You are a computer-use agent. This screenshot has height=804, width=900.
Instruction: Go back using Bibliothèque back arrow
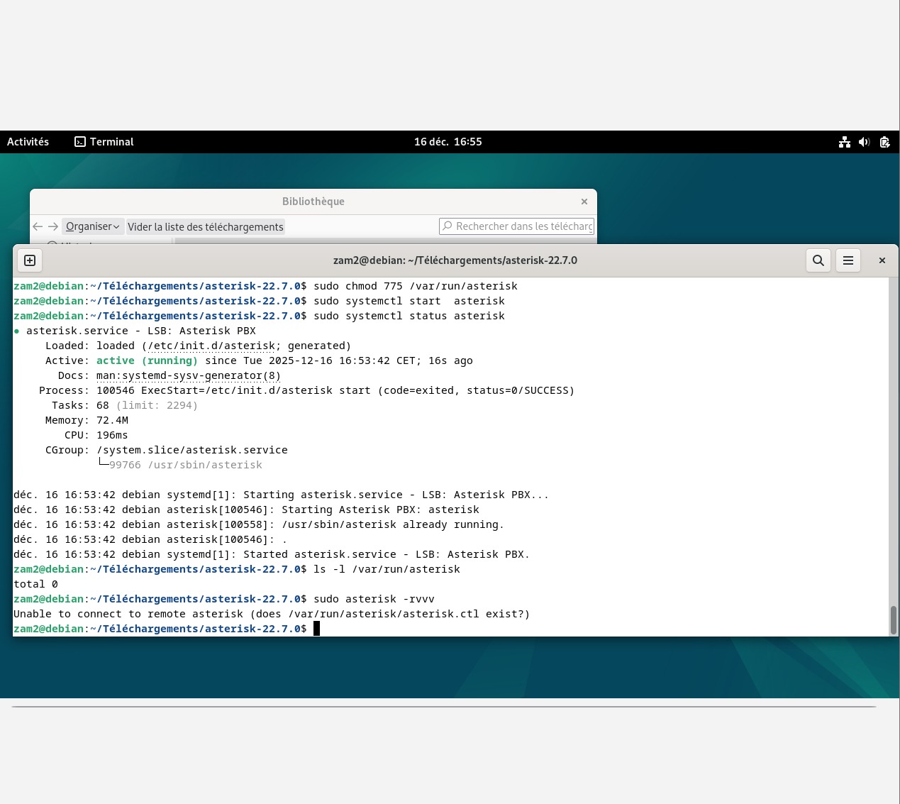click(38, 226)
